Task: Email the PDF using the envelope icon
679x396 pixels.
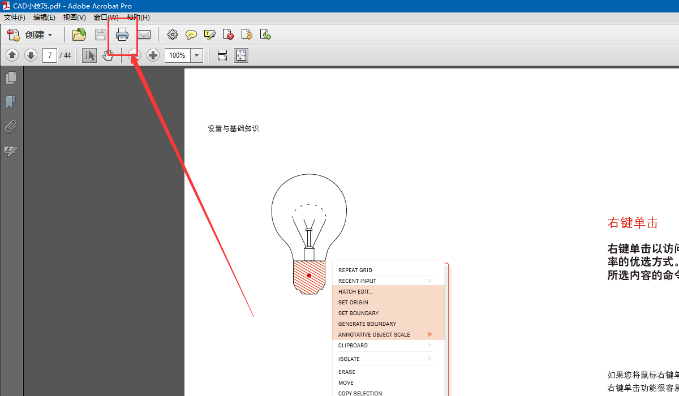Action: tap(144, 35)
